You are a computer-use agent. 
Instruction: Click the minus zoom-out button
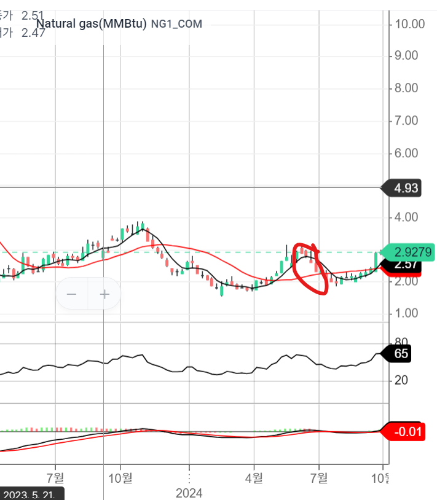click(72, 294)
